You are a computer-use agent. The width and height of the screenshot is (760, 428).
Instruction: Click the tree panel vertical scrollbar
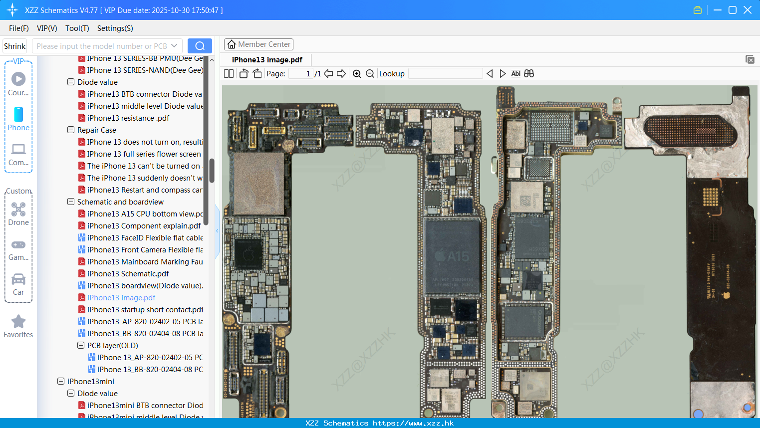(x=212, y=171)
